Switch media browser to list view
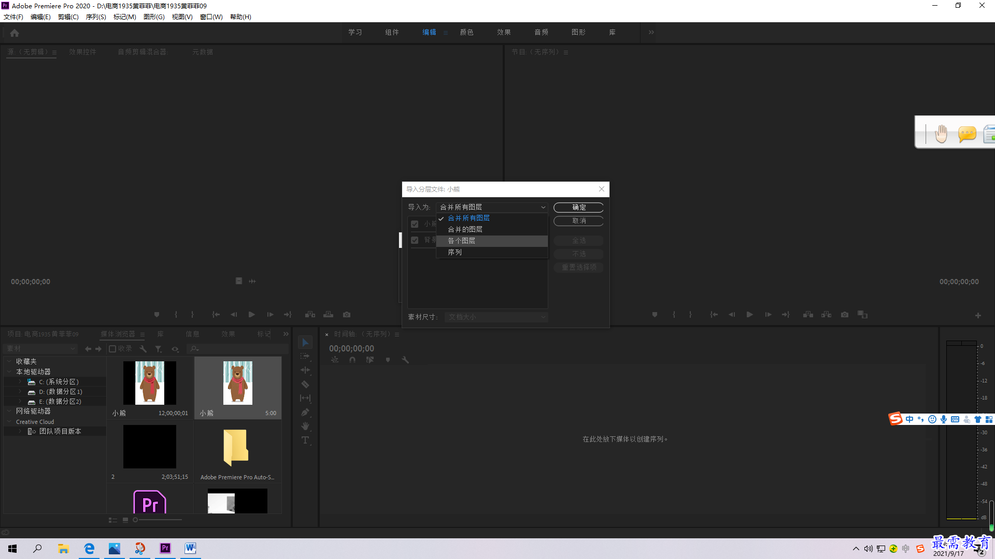This screenshot has width=995, height=559. [x=112, y=520]
